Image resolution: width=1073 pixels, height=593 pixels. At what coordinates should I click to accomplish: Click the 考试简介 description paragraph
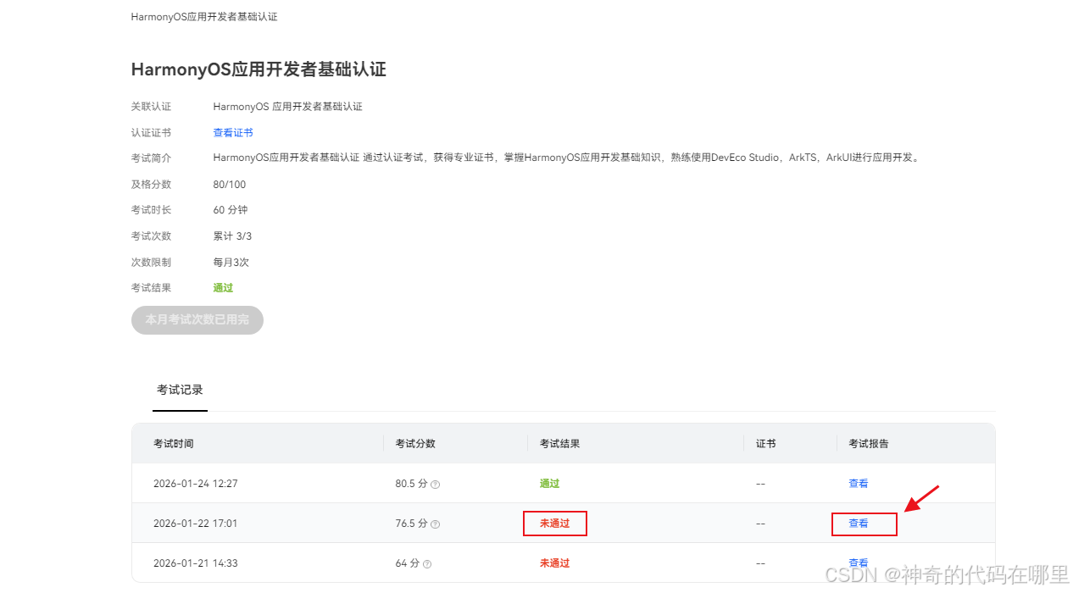(x=566, y=158)
